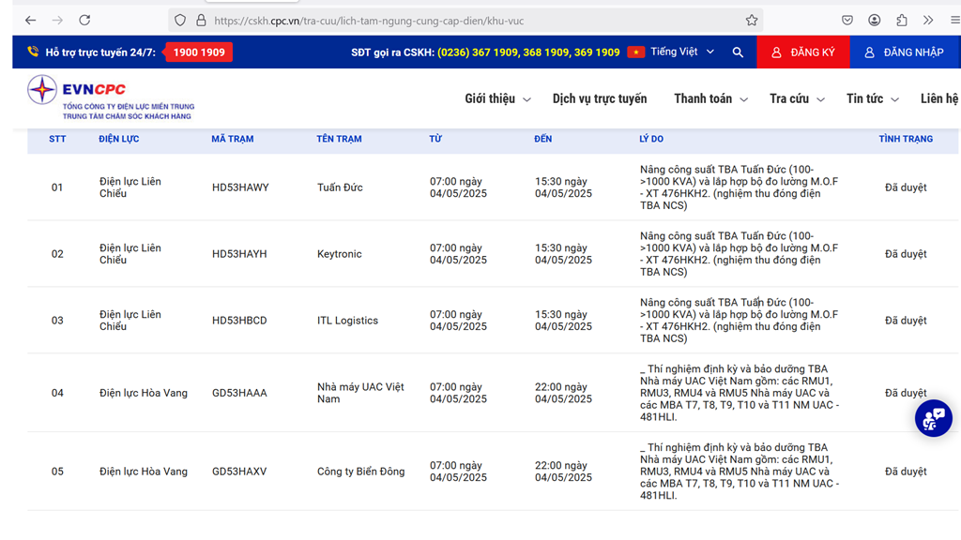Click the ĐĂNG NHẬP login button
Image resolution: width=961 pixels, height=540 pixels.
(905, 52)
